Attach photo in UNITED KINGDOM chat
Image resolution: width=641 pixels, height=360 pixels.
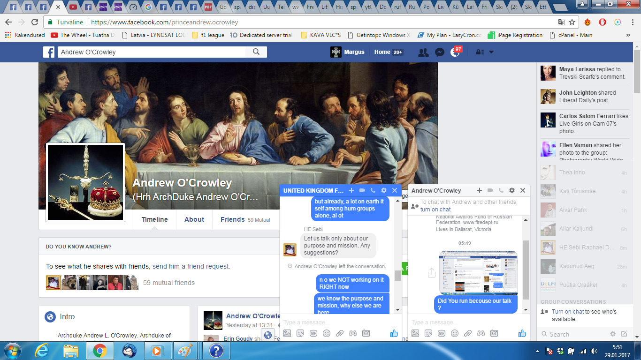(287, 333)
